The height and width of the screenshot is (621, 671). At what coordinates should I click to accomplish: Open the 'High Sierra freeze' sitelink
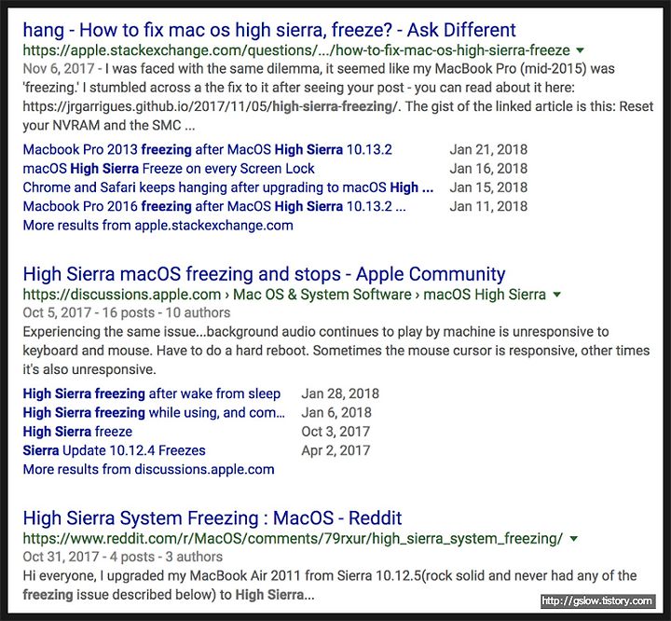[x=77, y=432]
